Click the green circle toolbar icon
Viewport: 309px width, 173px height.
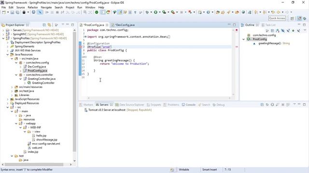click(97, 12)
